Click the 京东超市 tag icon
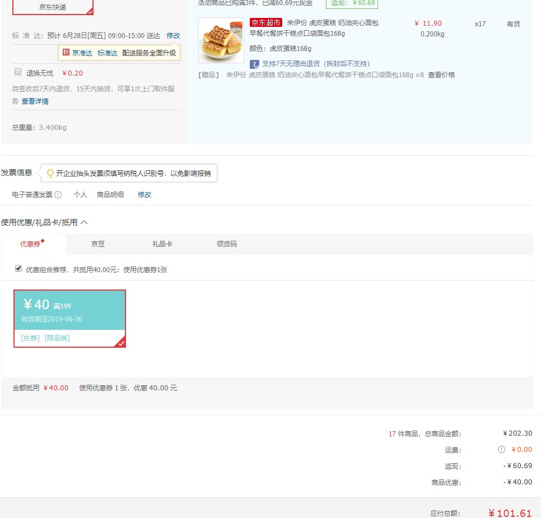 coord(265,23)
